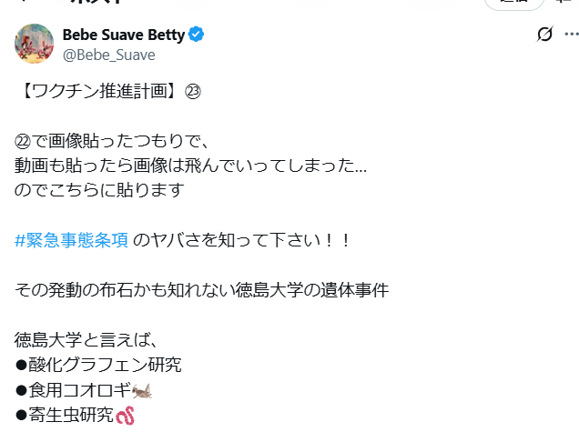Click the bullet text 寄生虫研究

click(69, 415)
